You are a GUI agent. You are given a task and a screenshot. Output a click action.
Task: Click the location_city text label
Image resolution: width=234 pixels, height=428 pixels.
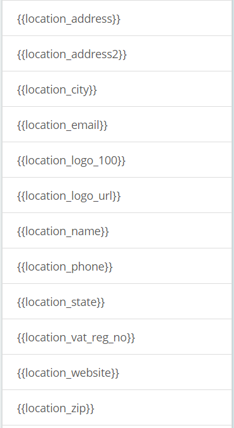(x=57, y=90)
